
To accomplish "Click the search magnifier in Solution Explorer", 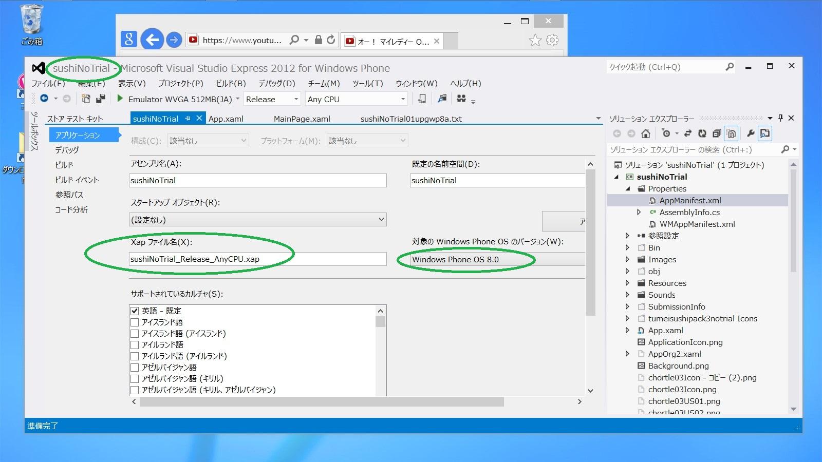I will point(785,149).
